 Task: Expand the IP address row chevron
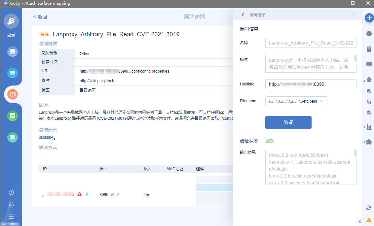click(43, 195)
